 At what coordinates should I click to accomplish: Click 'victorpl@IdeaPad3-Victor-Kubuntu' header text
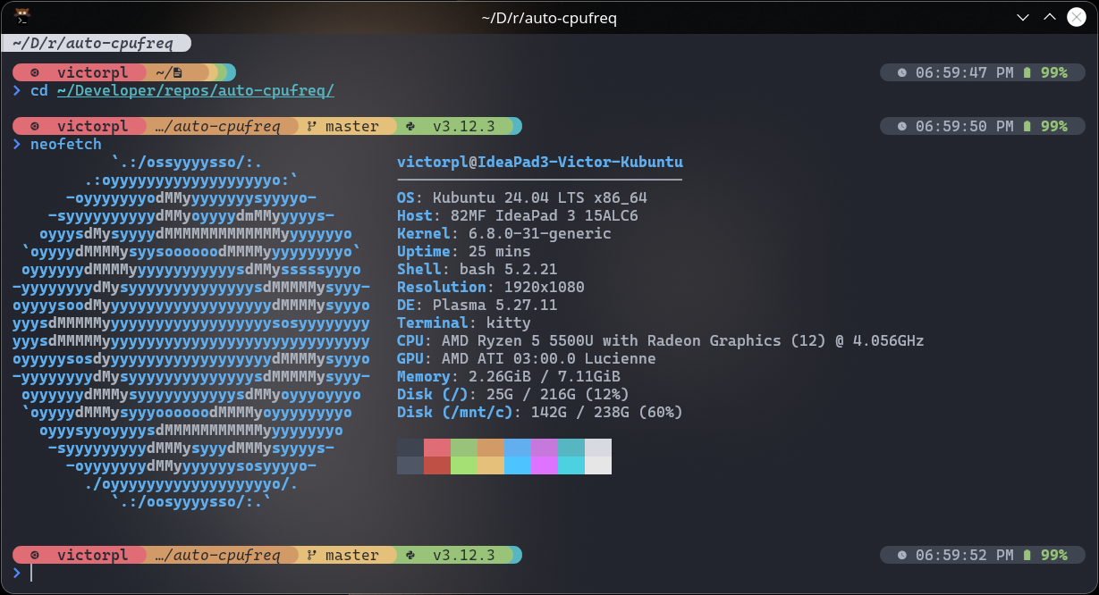(540, 162)
